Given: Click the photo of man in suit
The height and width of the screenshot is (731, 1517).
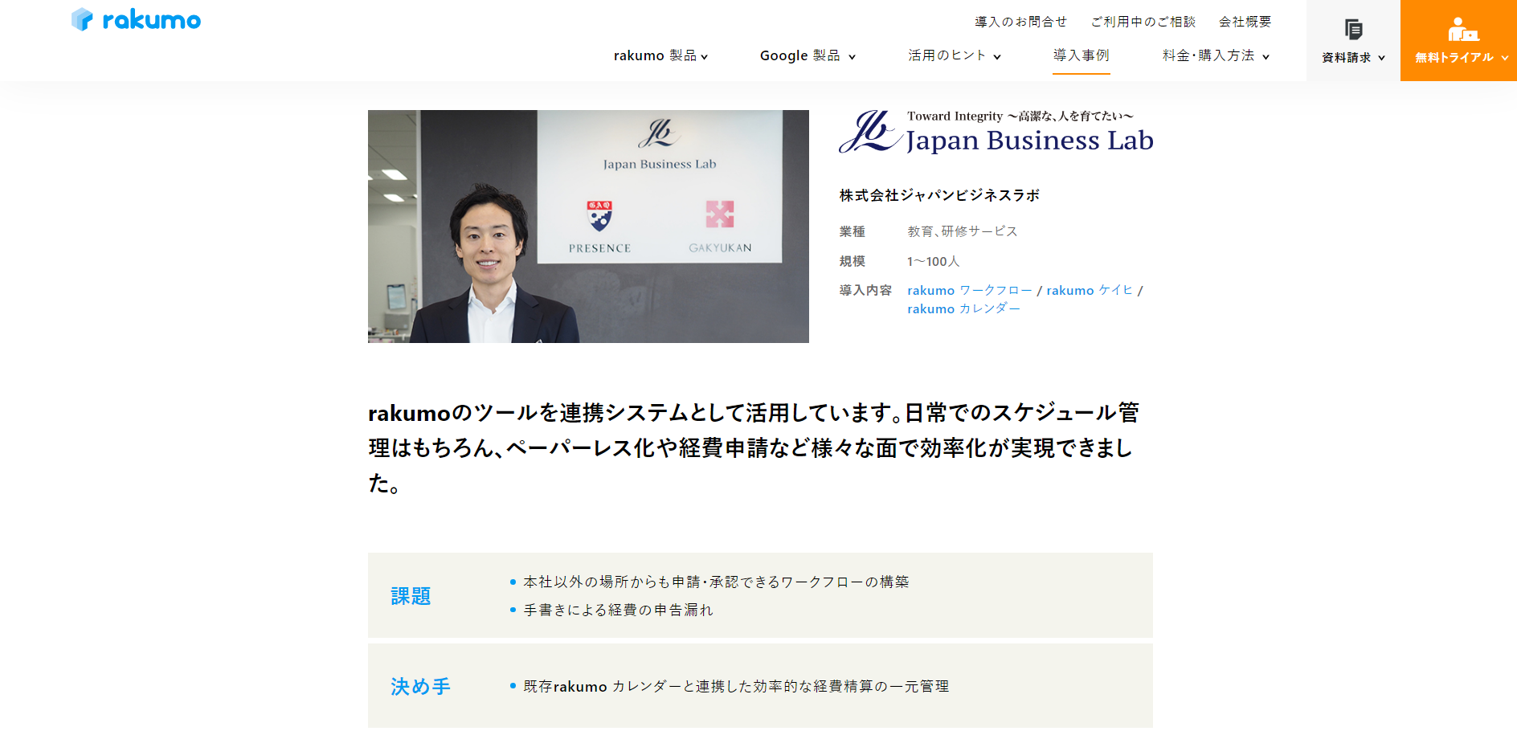Looking at the screenshot, I should [588, 227].
